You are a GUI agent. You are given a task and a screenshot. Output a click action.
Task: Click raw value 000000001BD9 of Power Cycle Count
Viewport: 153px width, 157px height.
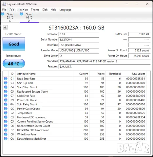click(x=135, y=109)
